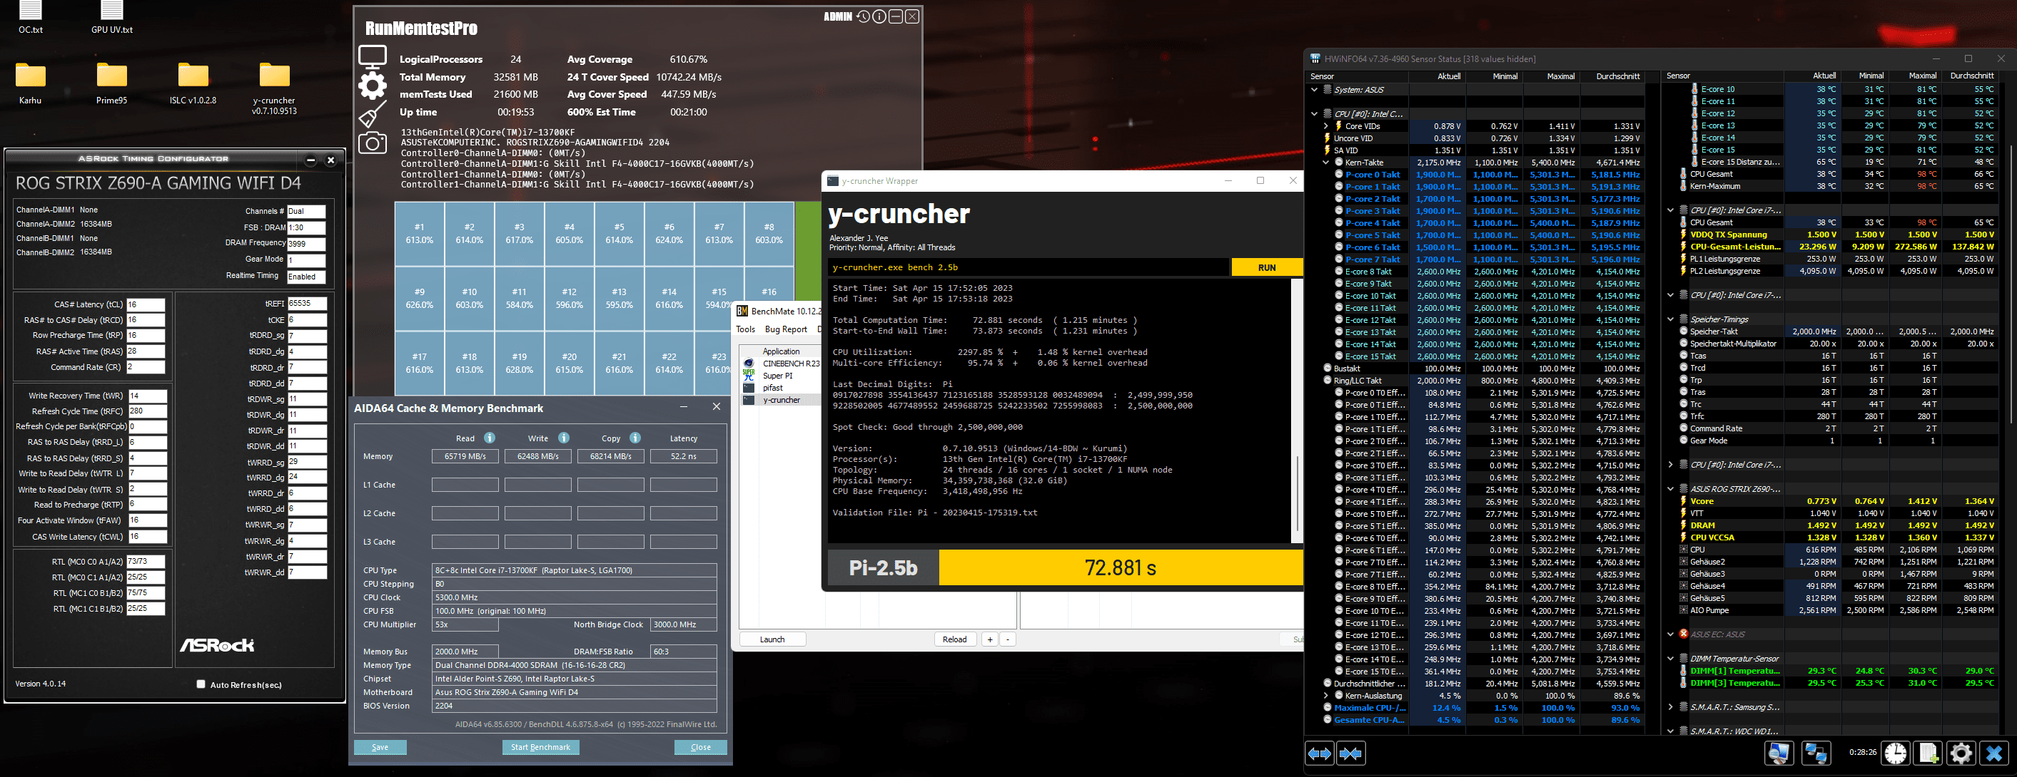Open RunMemtestPro info icon
Viewport: 2017px width, 777px height.
[879, 16]
